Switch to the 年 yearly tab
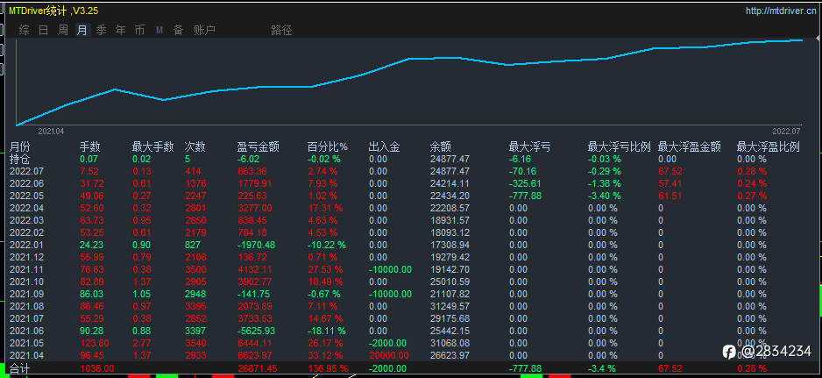The image size is (822, 378). (x=121, y=30)
